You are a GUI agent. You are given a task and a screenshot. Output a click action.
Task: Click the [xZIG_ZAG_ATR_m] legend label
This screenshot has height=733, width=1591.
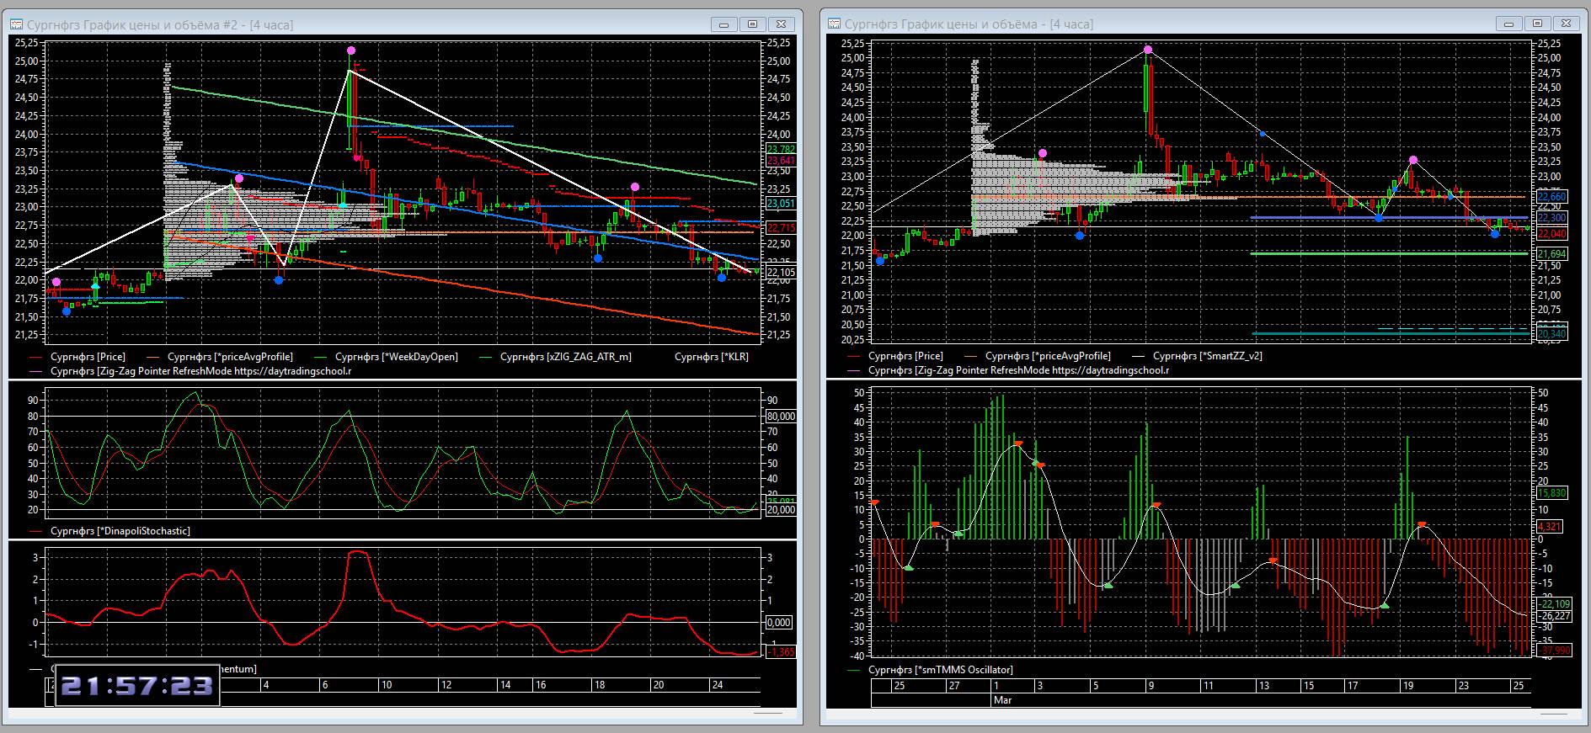[565, 357]
